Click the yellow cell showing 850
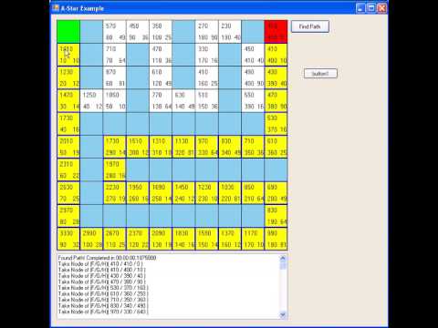 coord(253,193)
